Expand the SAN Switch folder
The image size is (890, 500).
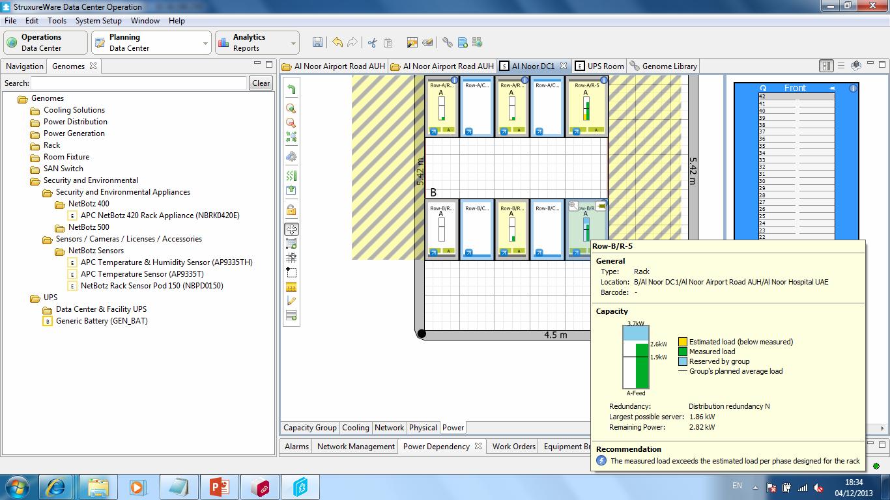(35, 169)
